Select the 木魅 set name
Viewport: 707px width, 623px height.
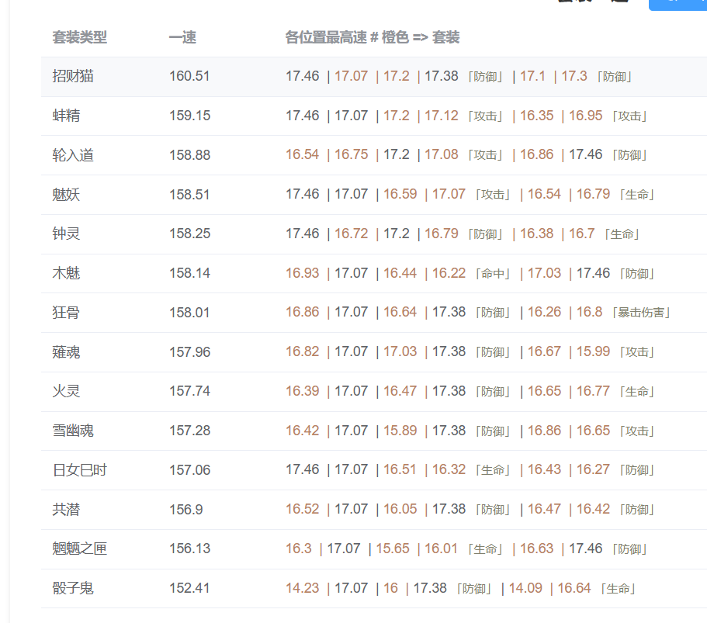(x=66, y=273)
